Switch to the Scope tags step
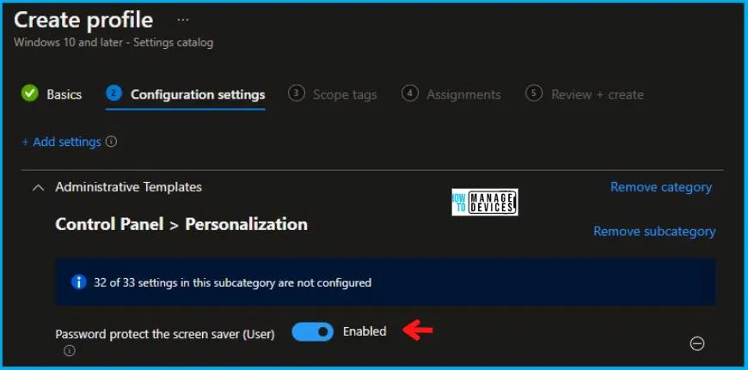The width and height of the screenshot is (748, 370). coord(344,94)
